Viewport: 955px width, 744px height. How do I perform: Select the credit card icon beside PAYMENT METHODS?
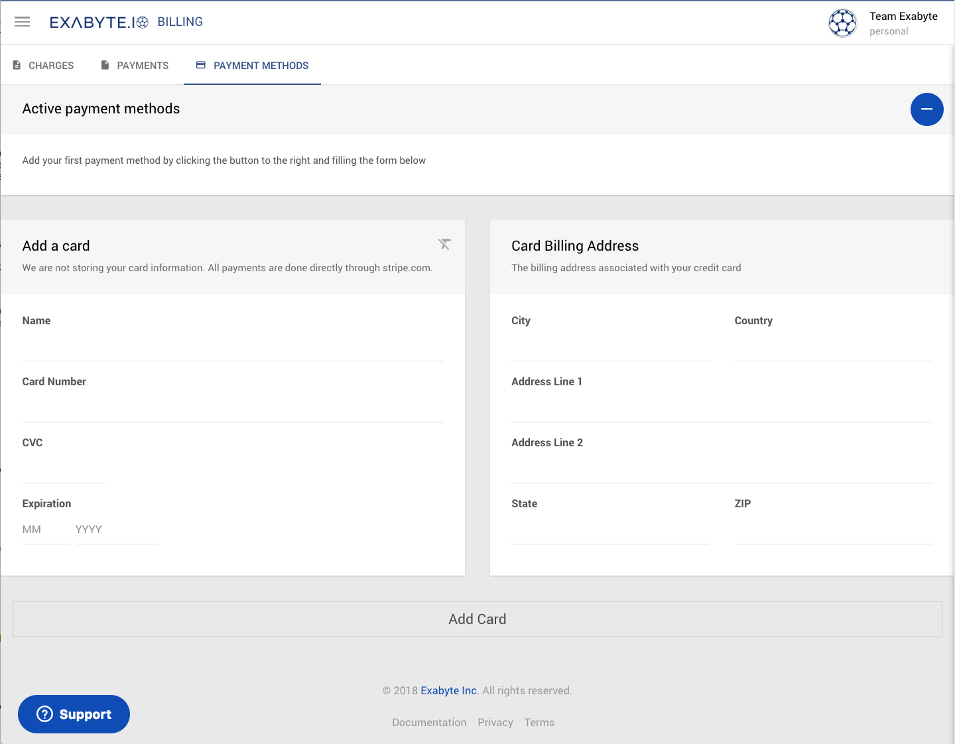pyautogui.click(x=200, y=64)
